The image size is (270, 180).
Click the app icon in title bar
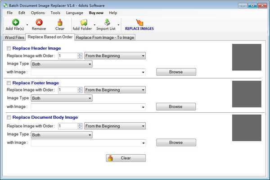[x=5, y=5]
